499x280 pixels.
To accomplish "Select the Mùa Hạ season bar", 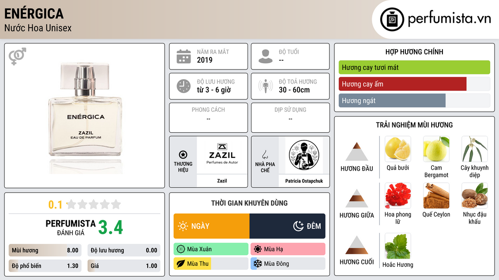I will pos(288,249).
